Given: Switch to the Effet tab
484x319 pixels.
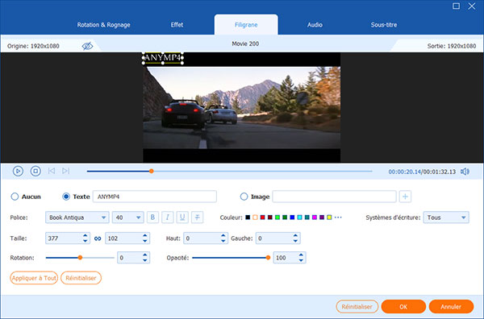Looking at the screenshot, I should pyautogui.click(x=177, y=25).
